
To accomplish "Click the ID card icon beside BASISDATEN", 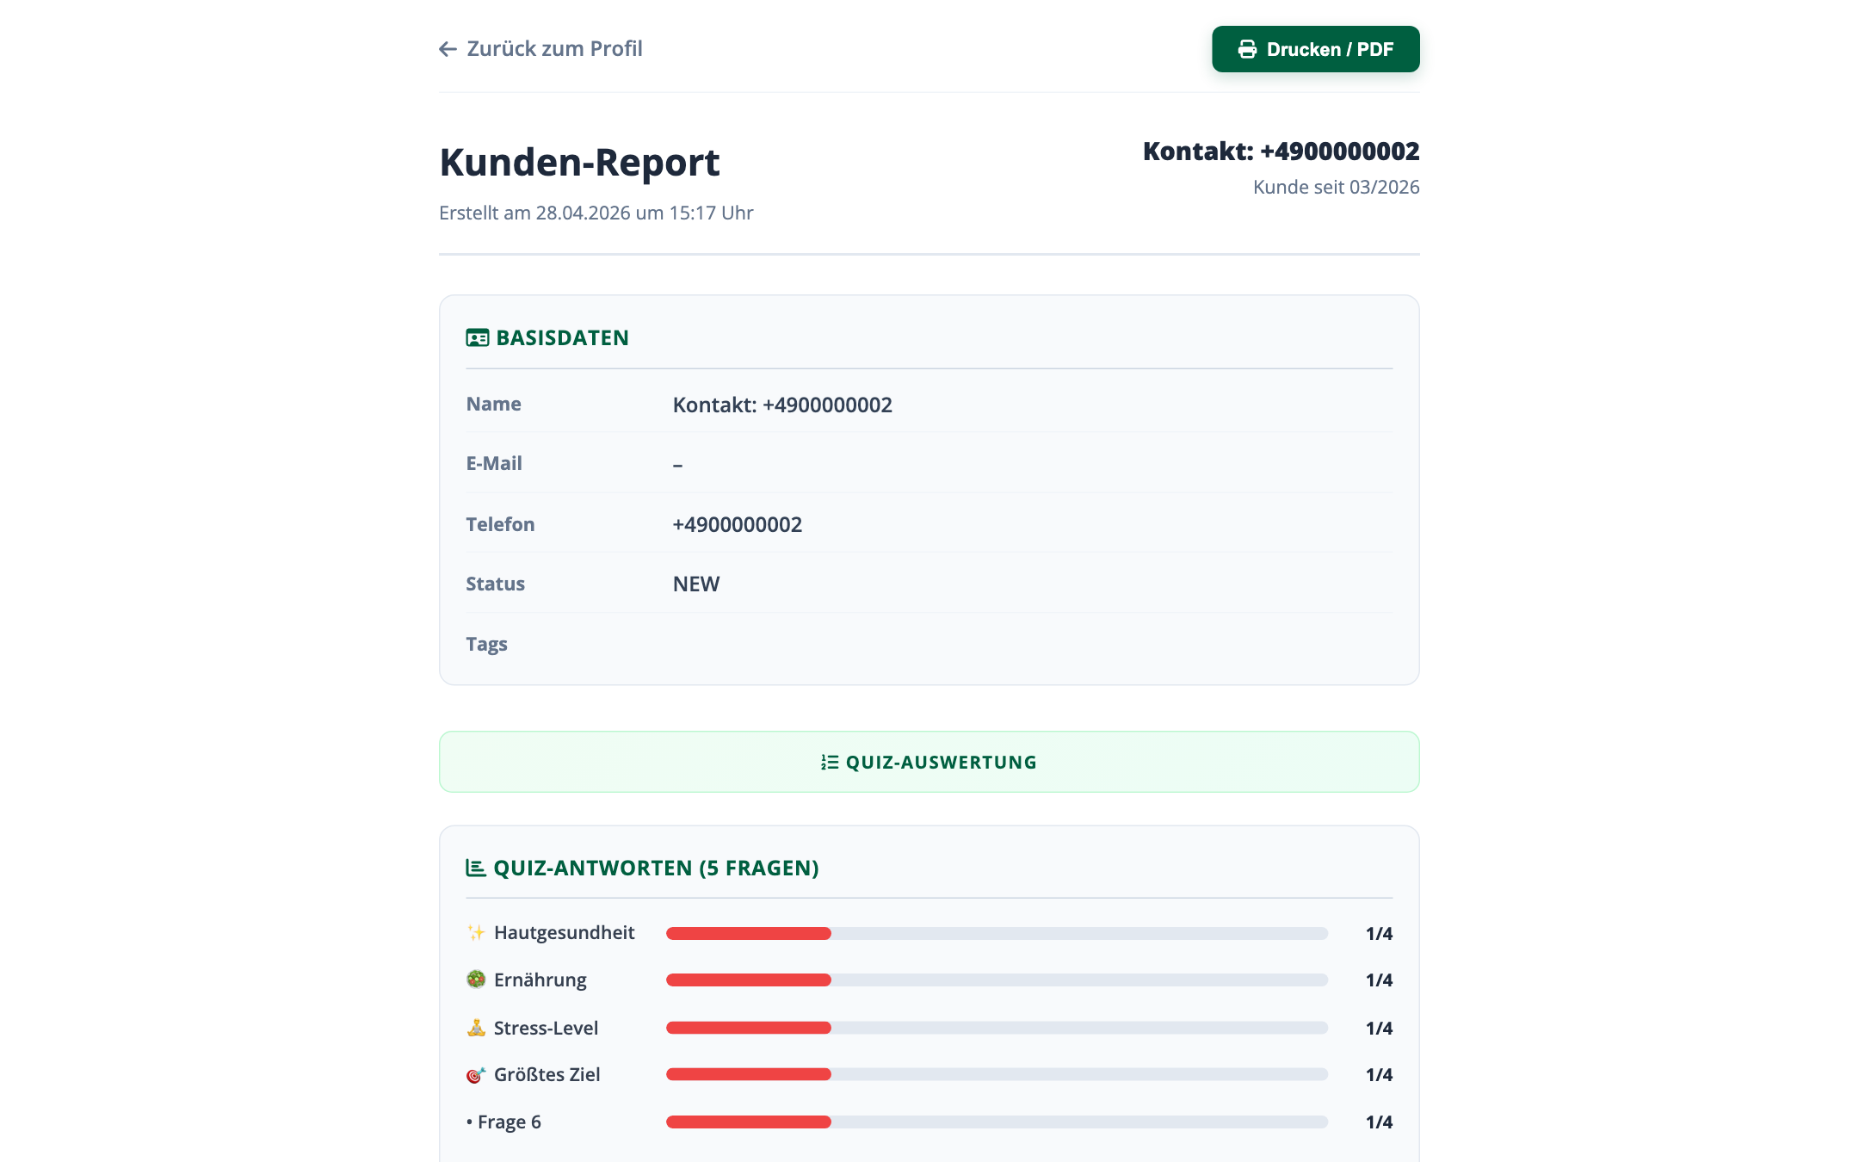I will (x=477, y=337).
